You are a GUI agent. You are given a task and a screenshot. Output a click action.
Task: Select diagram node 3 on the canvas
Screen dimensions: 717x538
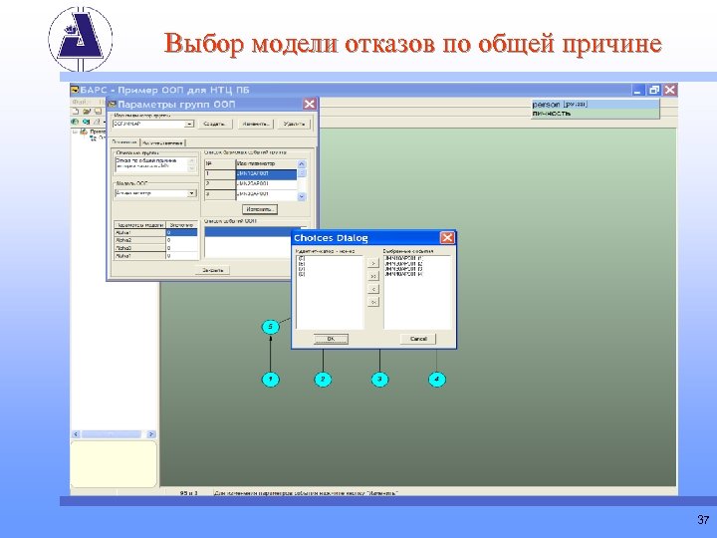379,380
